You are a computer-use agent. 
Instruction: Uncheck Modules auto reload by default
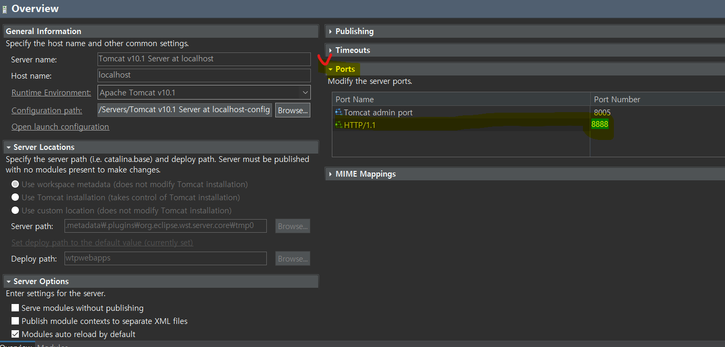click(x=15, y=334)
